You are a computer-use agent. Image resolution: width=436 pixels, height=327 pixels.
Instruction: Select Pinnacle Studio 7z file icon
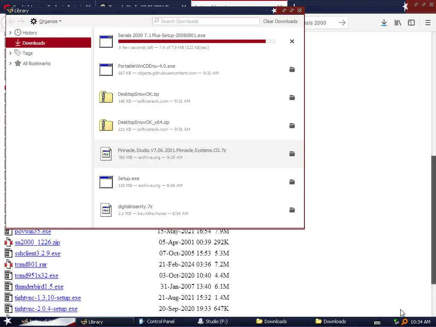click(106, 154)
